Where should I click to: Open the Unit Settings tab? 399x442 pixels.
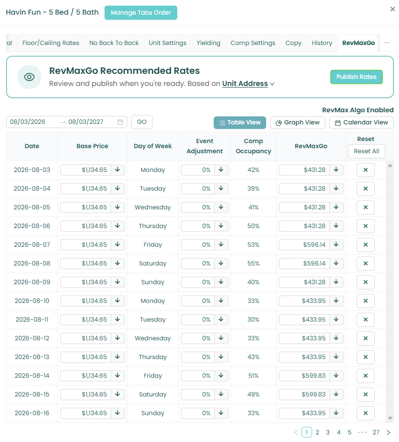[x=168, y=43]
